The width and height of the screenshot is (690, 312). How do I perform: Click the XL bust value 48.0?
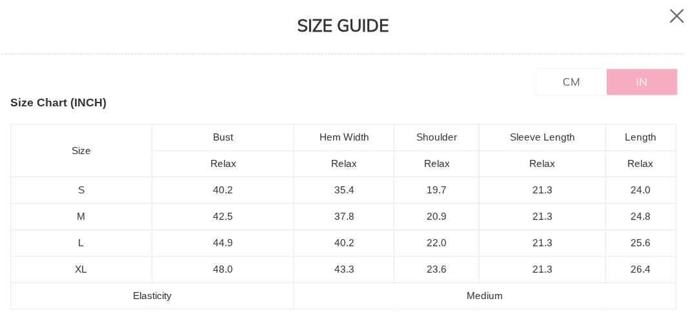click(223, 269)
